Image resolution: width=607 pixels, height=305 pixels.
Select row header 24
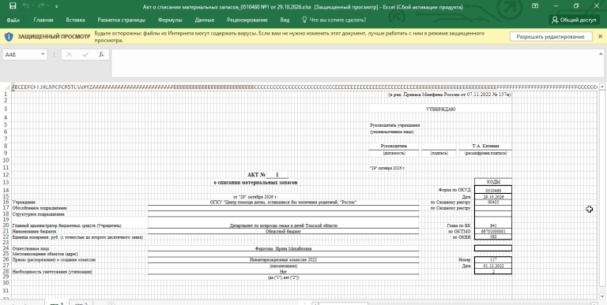coord(6,248)
